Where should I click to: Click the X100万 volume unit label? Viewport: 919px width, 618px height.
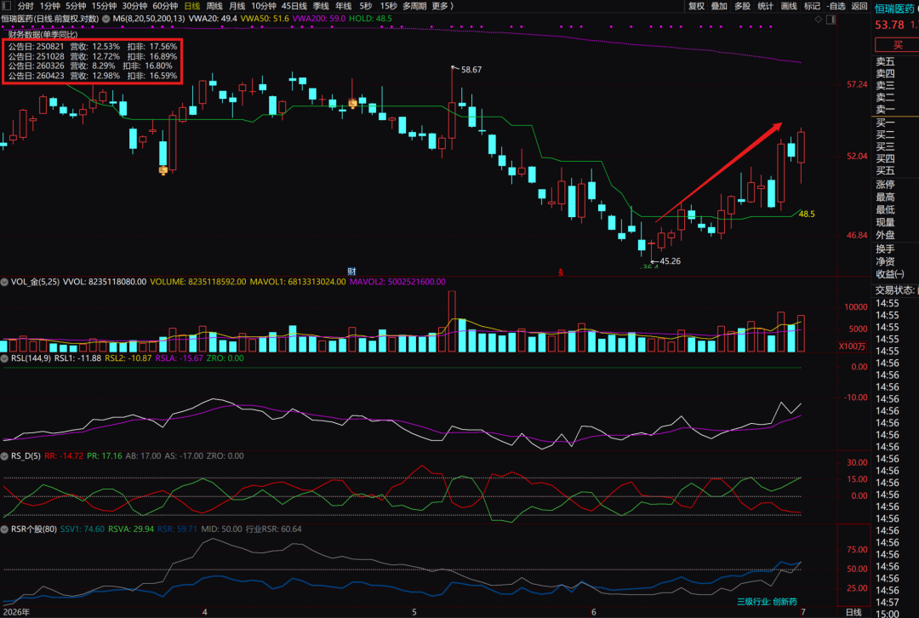pos(852,346)
